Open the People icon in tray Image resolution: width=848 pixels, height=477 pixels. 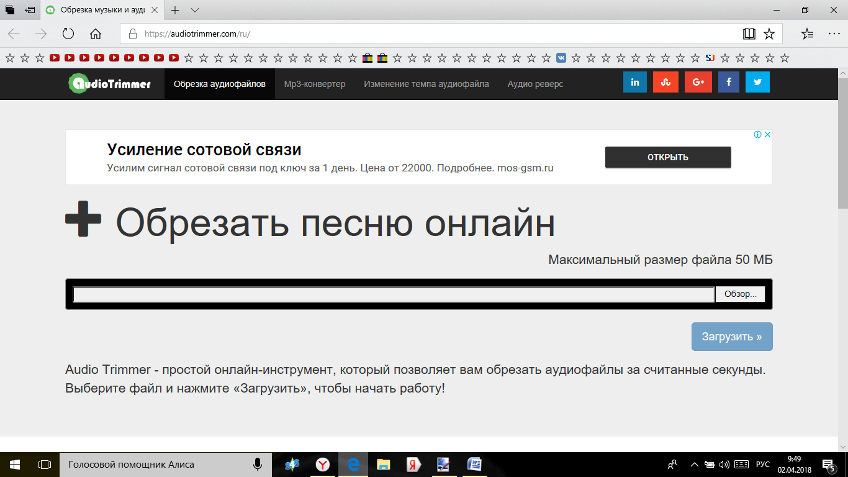click(672, 465)
